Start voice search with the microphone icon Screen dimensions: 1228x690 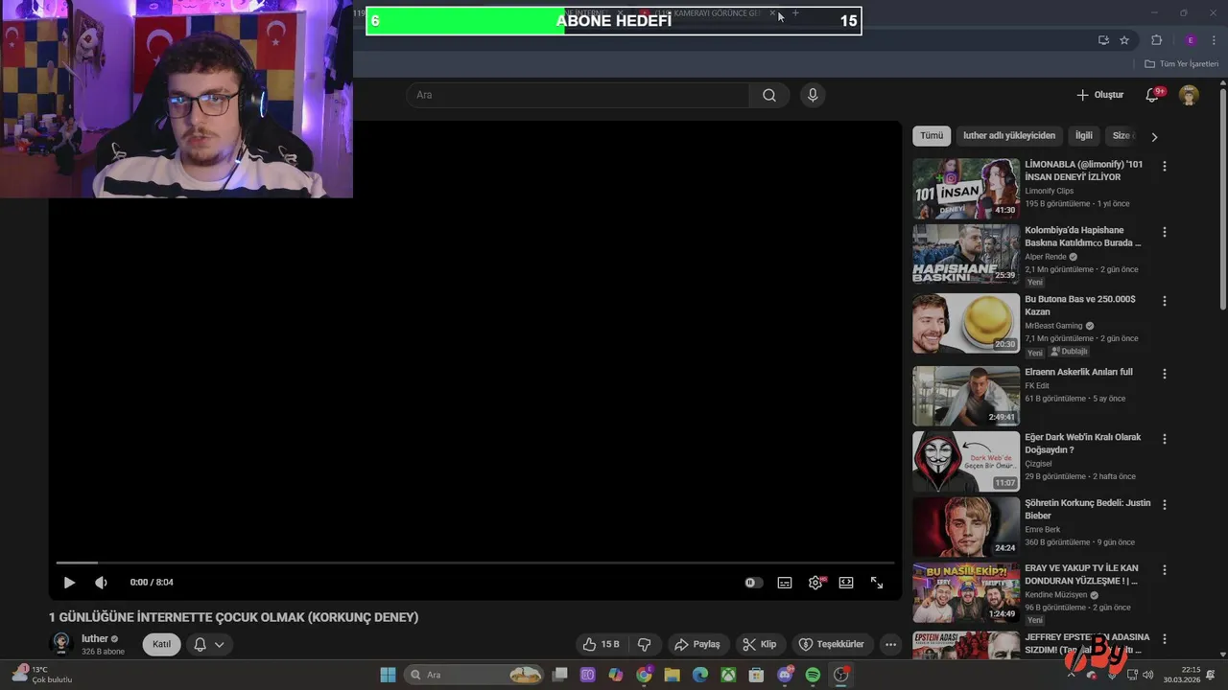coord(813,95)
